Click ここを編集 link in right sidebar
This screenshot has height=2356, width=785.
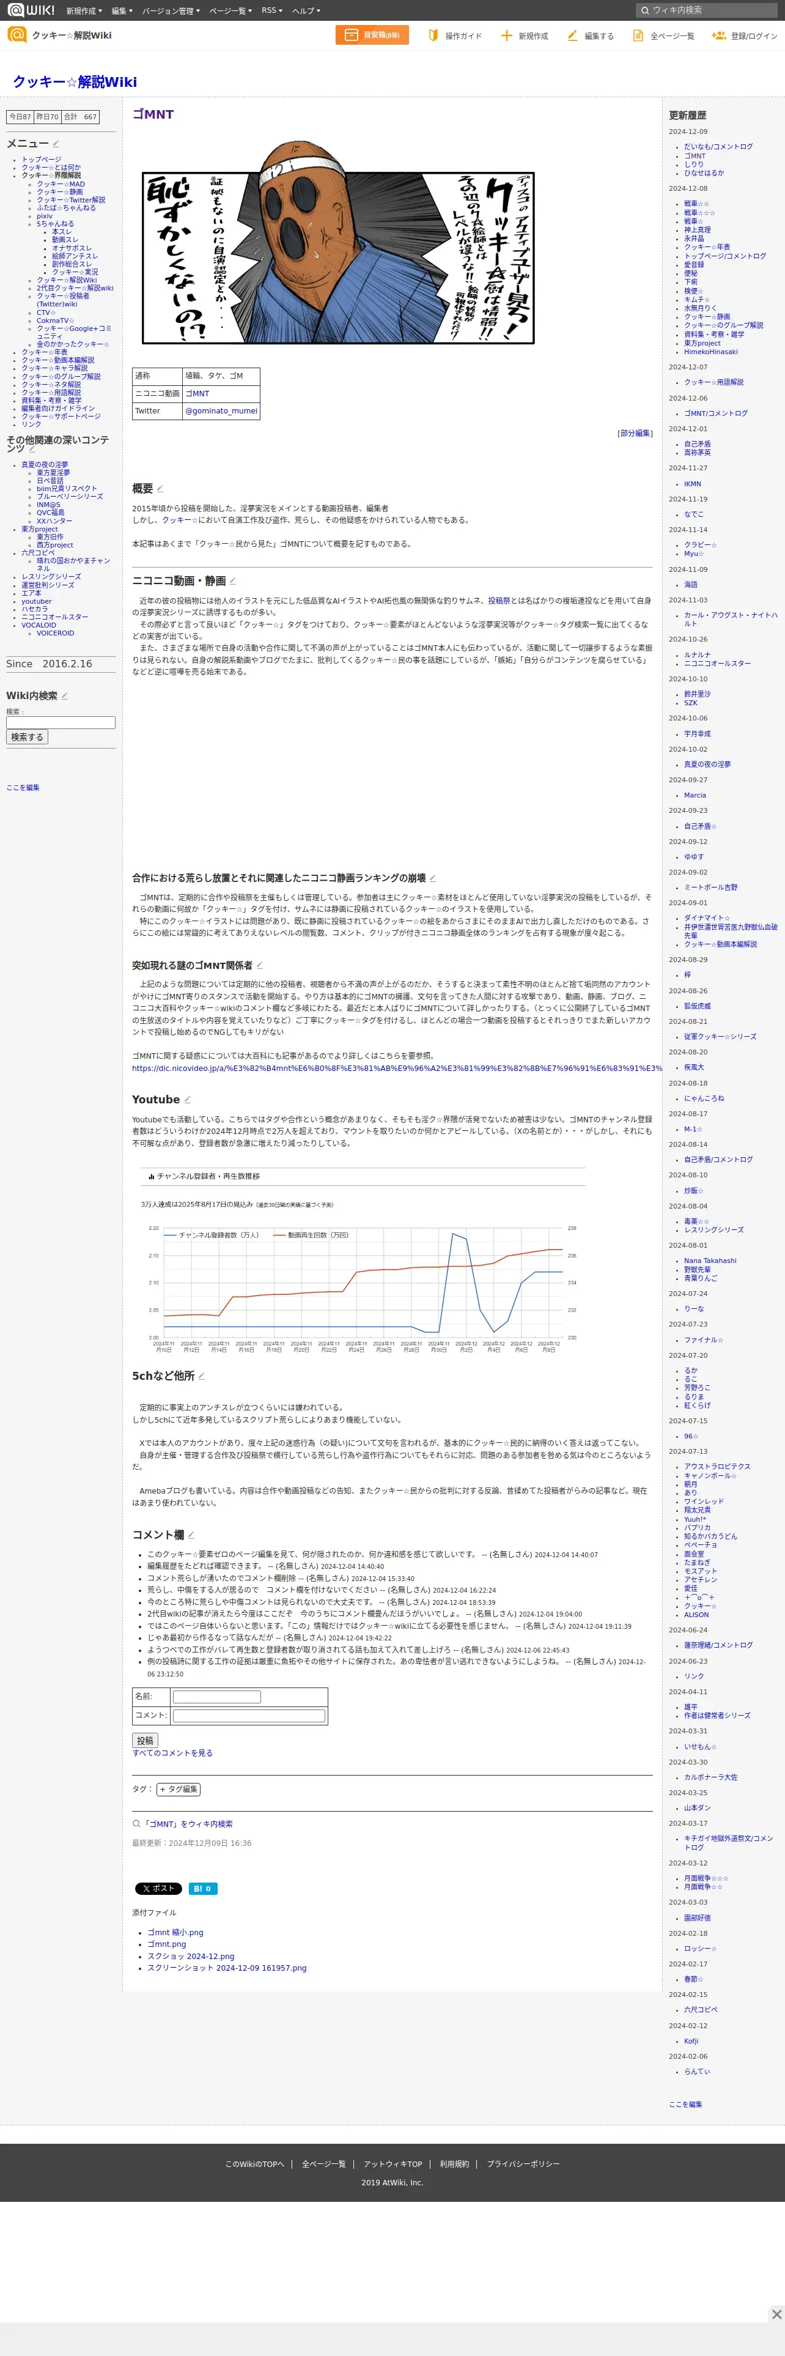tap(685, 2105)
